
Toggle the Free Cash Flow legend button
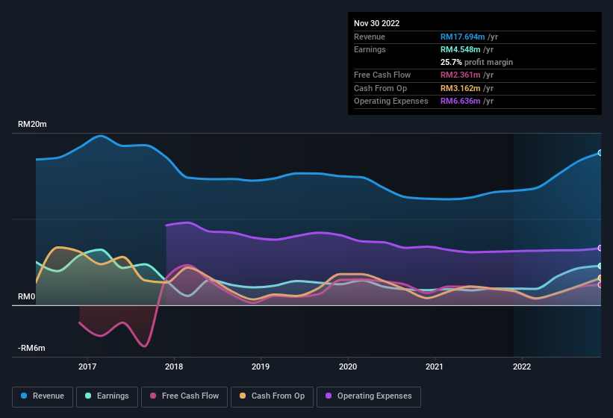184,396
